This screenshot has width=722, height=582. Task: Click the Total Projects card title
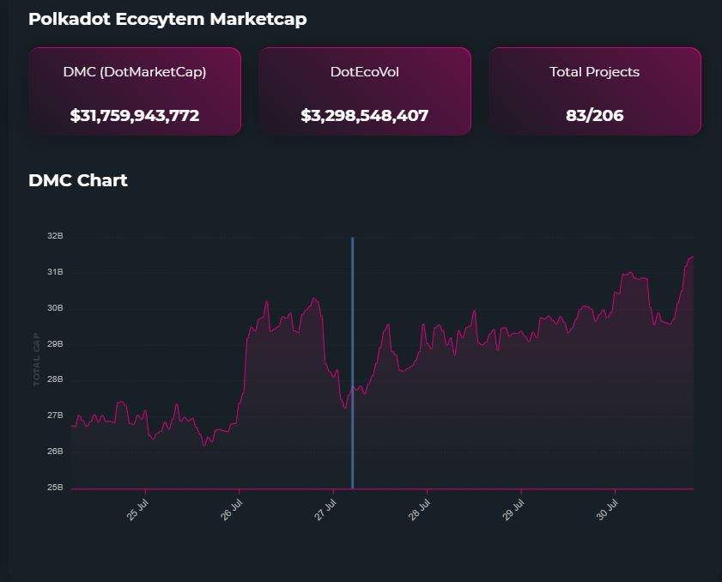click(594, 72)
